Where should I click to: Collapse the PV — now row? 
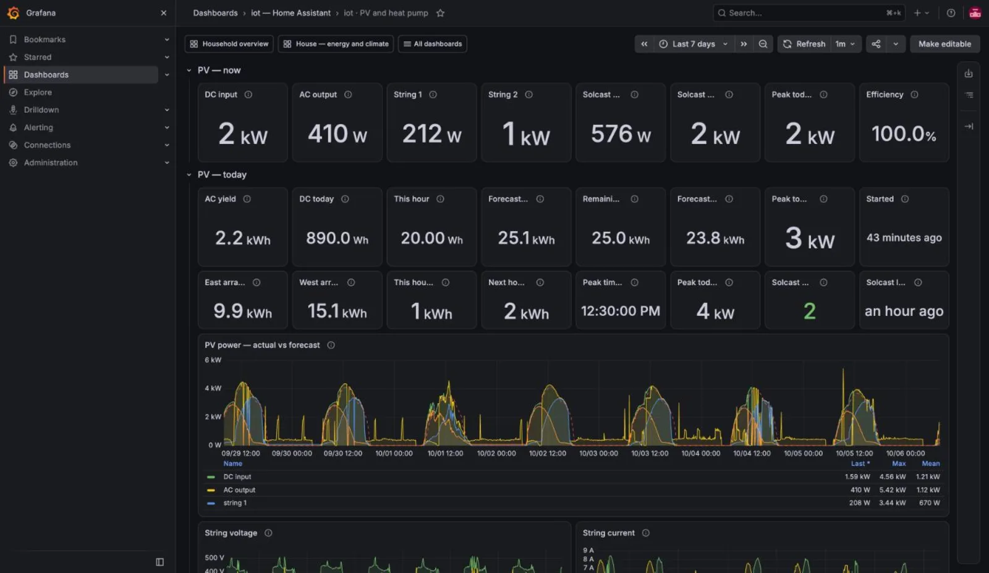(x=189, y=70)
